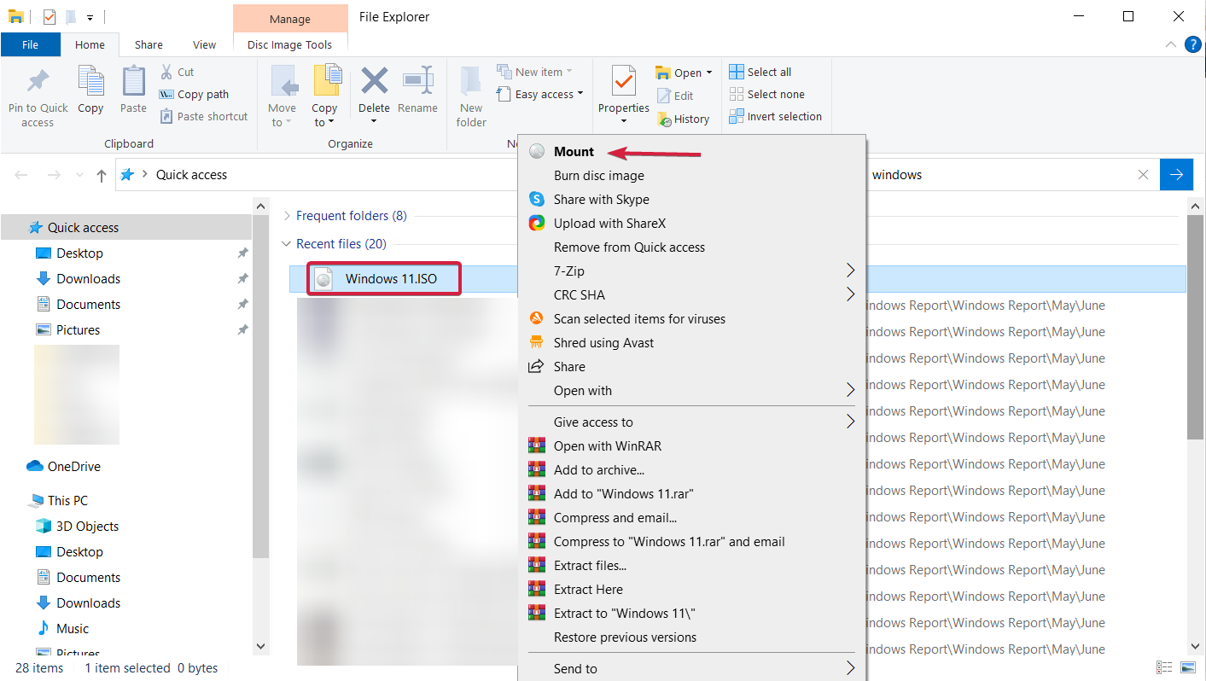1206x681 pixels.
Task: Click Paste shortcut in the ribbon
Action: (x=203, y=117)
